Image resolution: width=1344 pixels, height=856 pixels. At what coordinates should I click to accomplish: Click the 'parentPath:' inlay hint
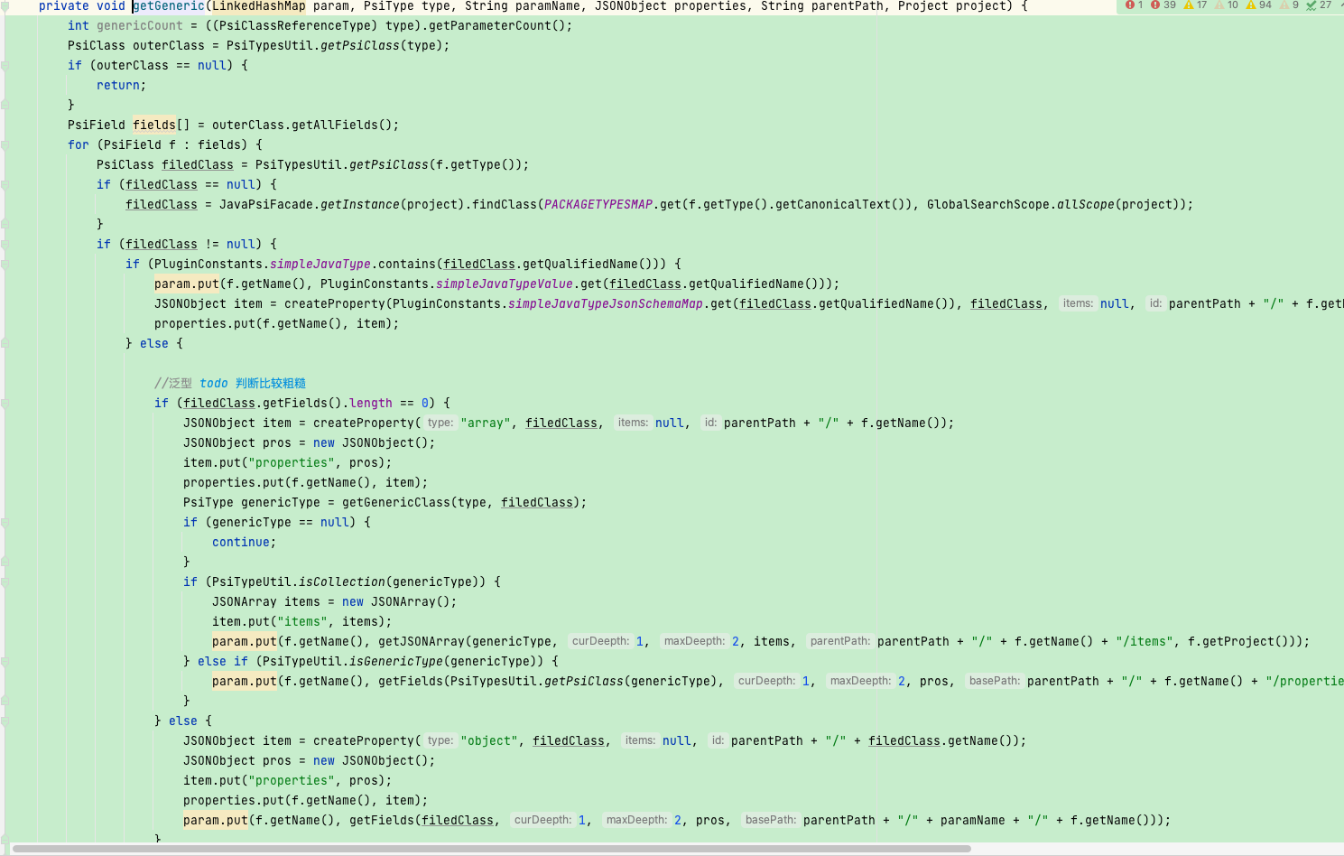[x=840, y=642]
